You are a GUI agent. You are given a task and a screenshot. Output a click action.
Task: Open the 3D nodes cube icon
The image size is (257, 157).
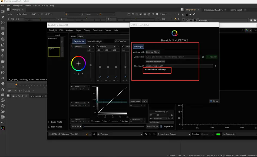[3, 61]
